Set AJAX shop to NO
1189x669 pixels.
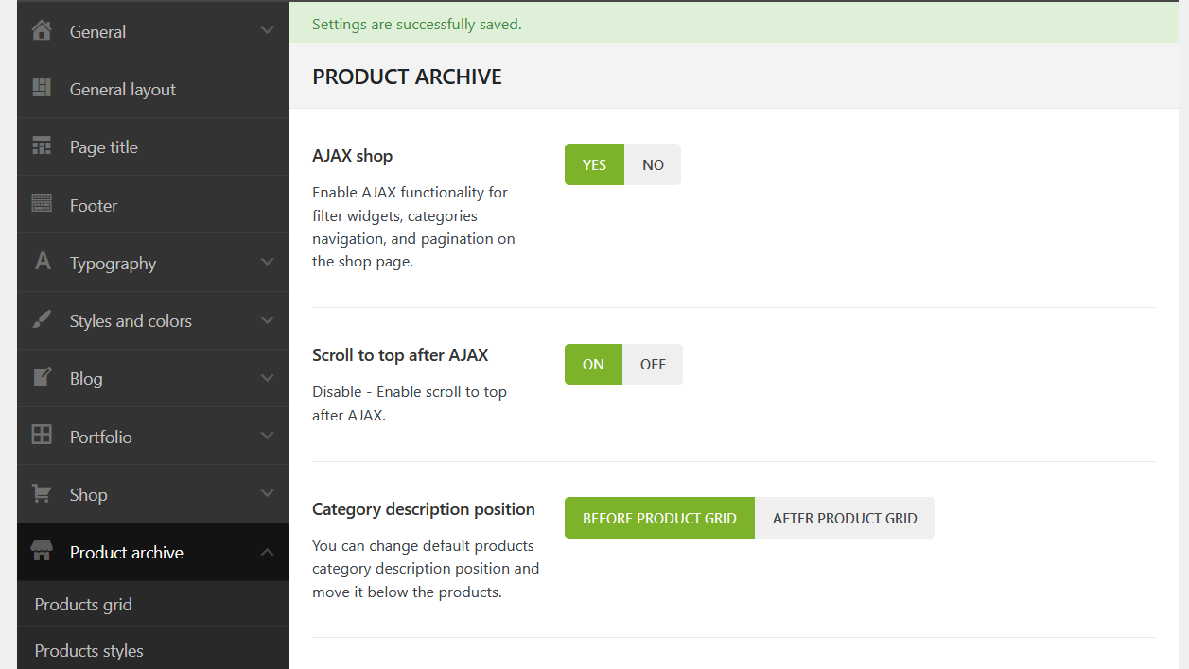click(x=653, y=164)
